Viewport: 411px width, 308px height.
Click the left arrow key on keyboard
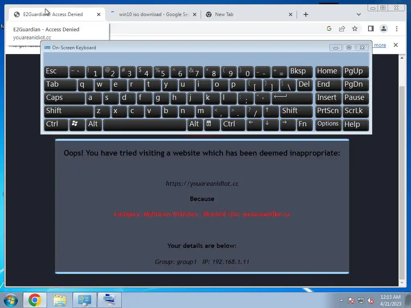254,124
